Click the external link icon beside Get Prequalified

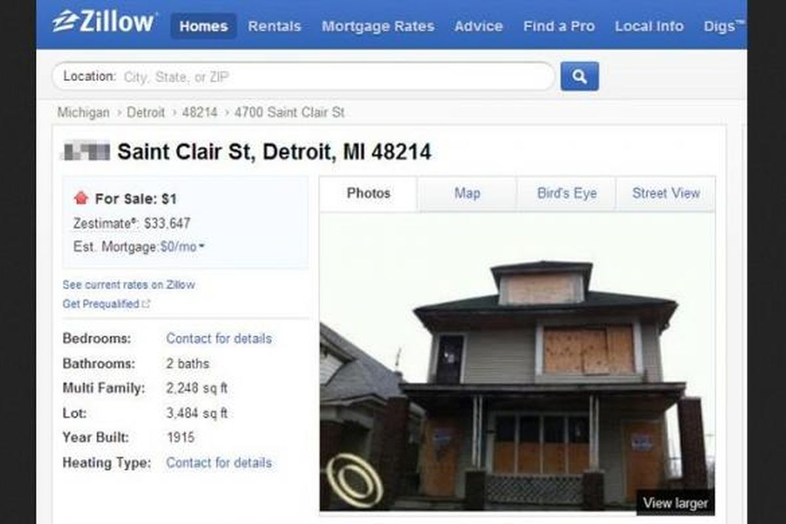[146, 304]
